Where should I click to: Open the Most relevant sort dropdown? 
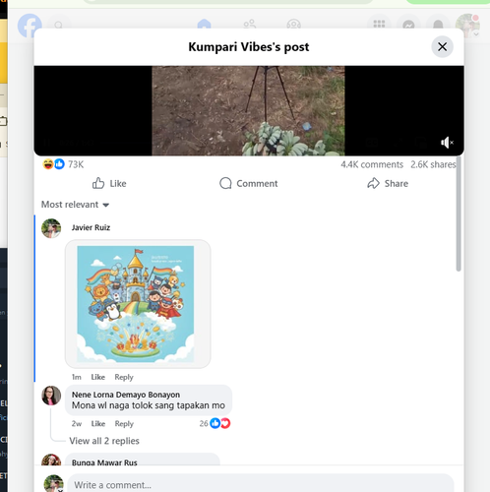point(75,205)
